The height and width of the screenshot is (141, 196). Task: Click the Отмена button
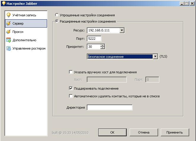[x=144, y=132]
